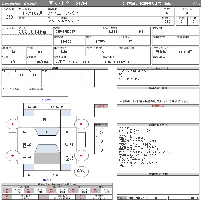Click the interior grade C

(193, 22)
